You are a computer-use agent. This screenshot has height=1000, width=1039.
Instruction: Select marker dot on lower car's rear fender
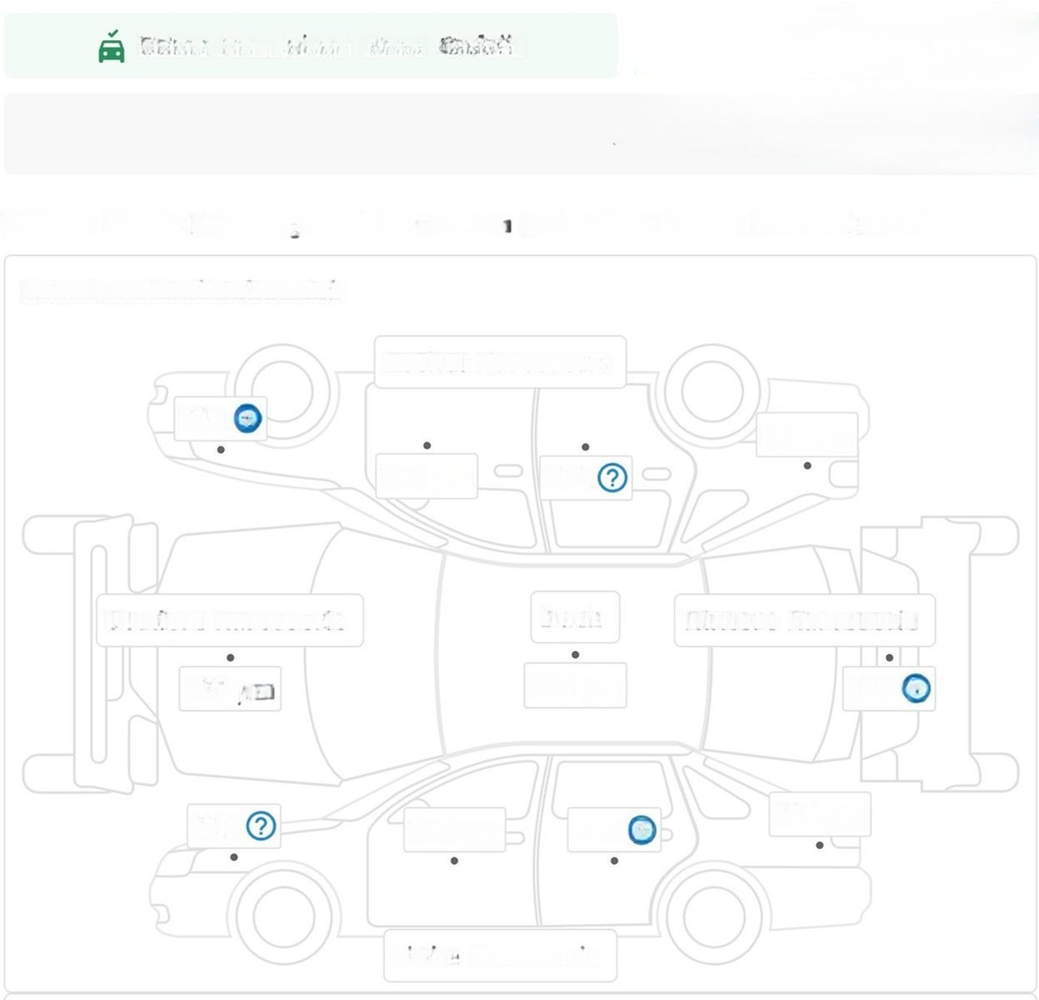pyautogui.click(x=820, y=845)
